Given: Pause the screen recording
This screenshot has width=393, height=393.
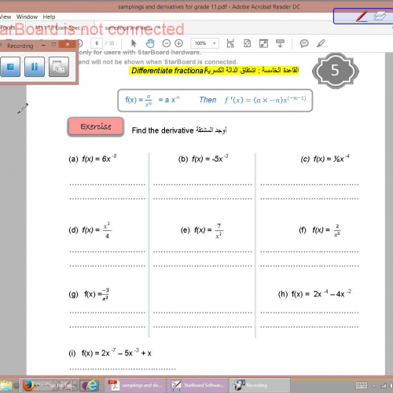Looking at the screenshot, I should point(35,67).
